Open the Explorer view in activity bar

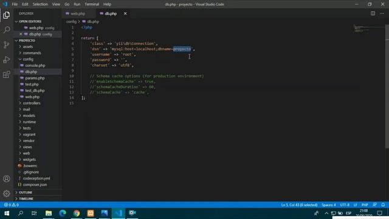7,15
